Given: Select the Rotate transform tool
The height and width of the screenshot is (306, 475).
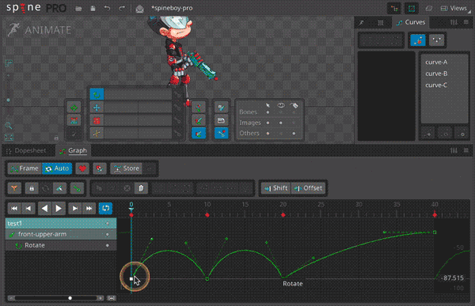Looking at the screenshot, I should point(97,94).
